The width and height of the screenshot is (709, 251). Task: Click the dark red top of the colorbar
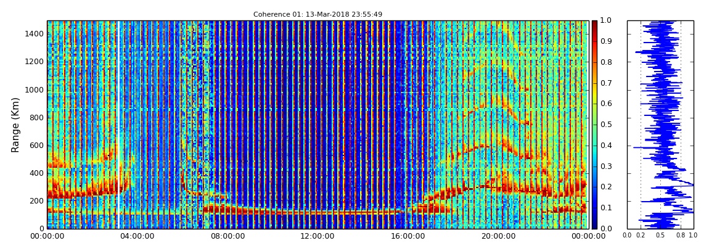(x=594, y=25)
